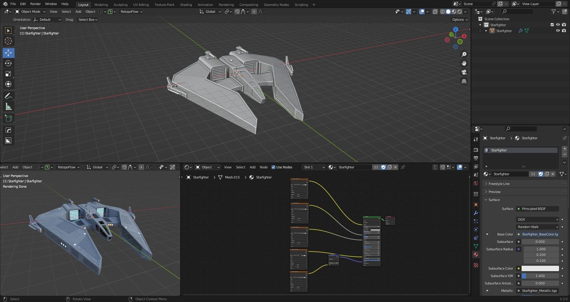Open the Random Walk subsurface dropdown
Screen dimensions: 570x302
[x=537, y=227]
